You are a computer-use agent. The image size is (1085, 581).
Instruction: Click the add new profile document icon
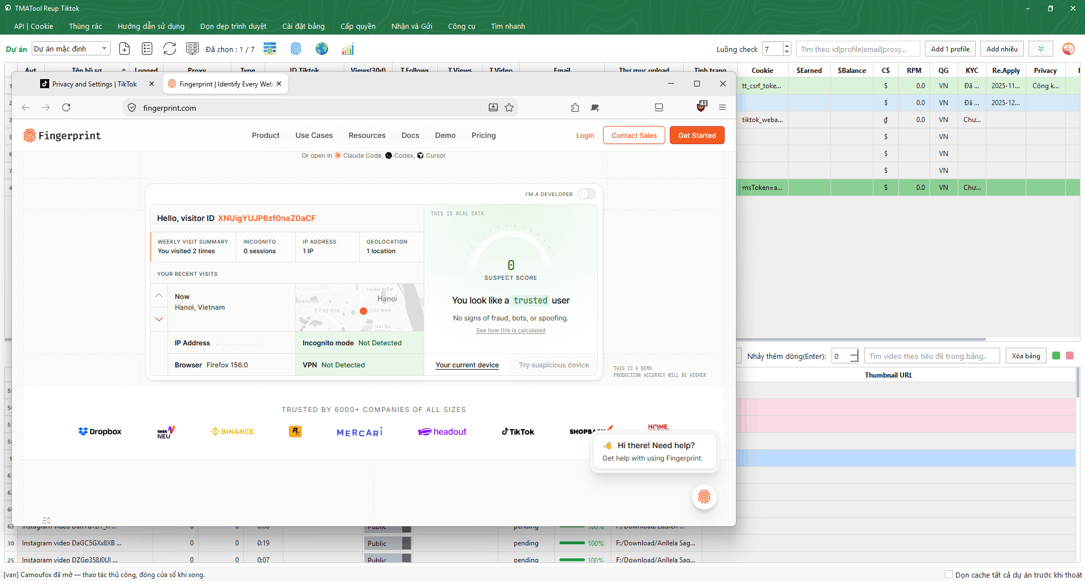[x=124, y=49]
